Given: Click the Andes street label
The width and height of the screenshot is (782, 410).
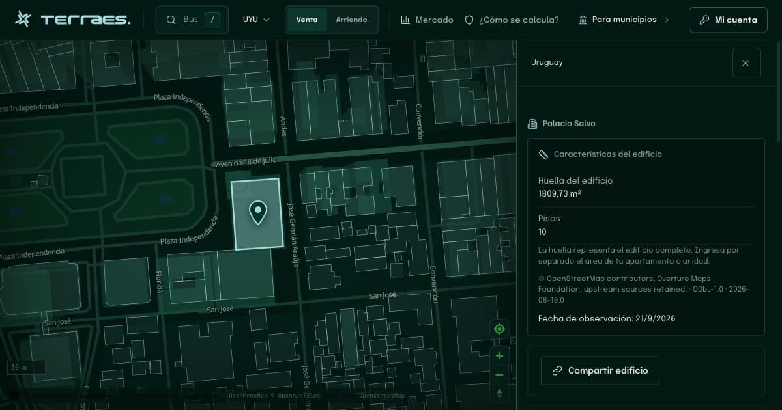Looking at the screenshot, I should (283, 126).
